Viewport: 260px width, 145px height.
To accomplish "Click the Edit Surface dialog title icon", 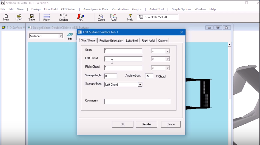I will [x=80, y=32].
